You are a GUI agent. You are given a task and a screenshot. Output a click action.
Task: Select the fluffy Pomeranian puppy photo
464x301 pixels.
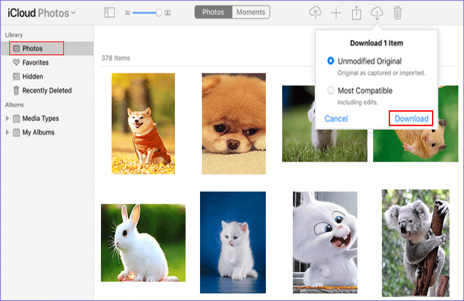coord(234,124)
